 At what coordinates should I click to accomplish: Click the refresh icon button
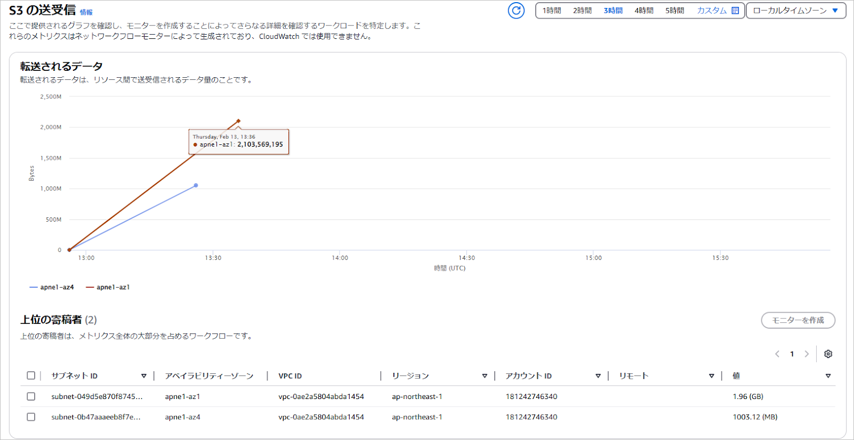coord(516,11)
